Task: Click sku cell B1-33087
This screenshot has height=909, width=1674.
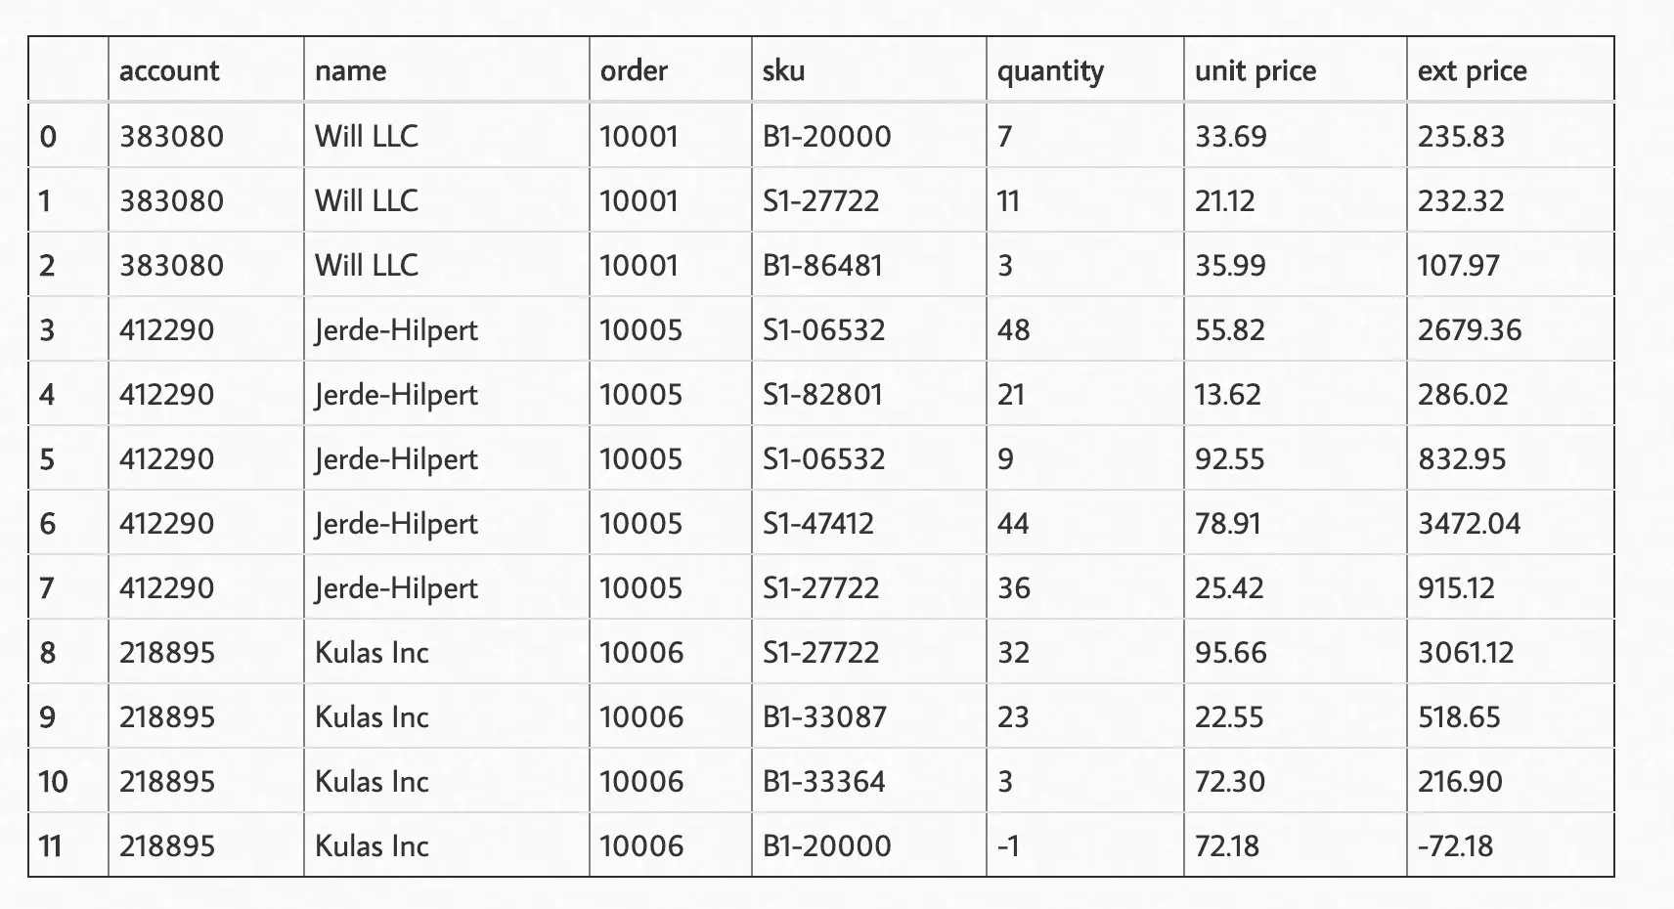Action: (x=824, y=716)
